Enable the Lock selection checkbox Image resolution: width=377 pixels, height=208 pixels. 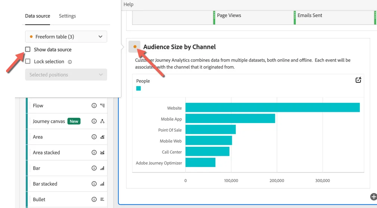click(x=28, y=61)
